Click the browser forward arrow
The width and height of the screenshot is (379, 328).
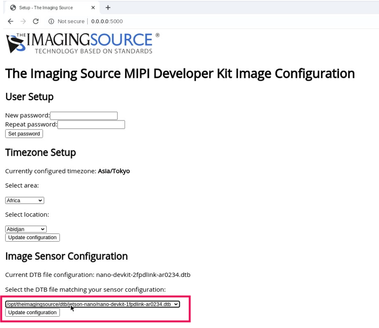pyautogui.click(x=23, y=21)
